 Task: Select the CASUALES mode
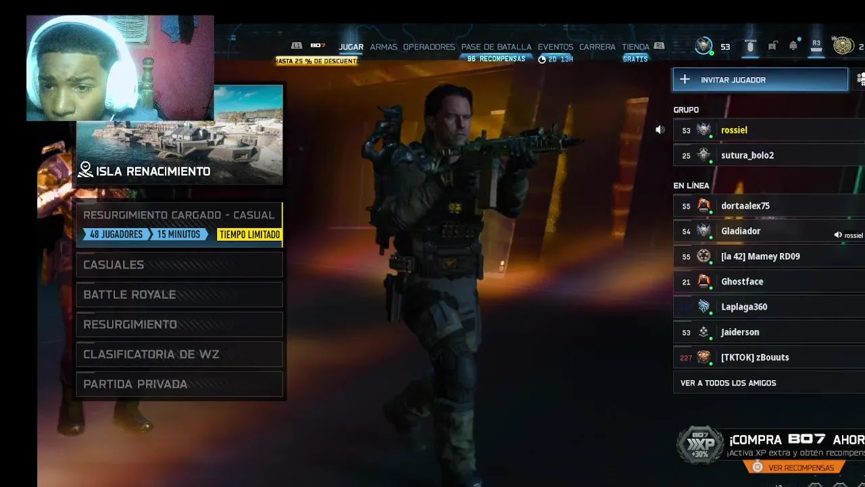tap(179, 264)
